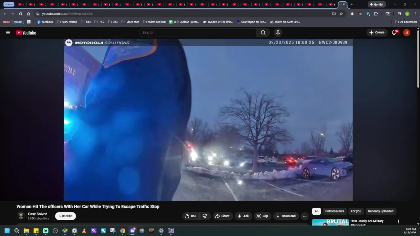
Task: Click the address bar URL
Action: point(67,14)
